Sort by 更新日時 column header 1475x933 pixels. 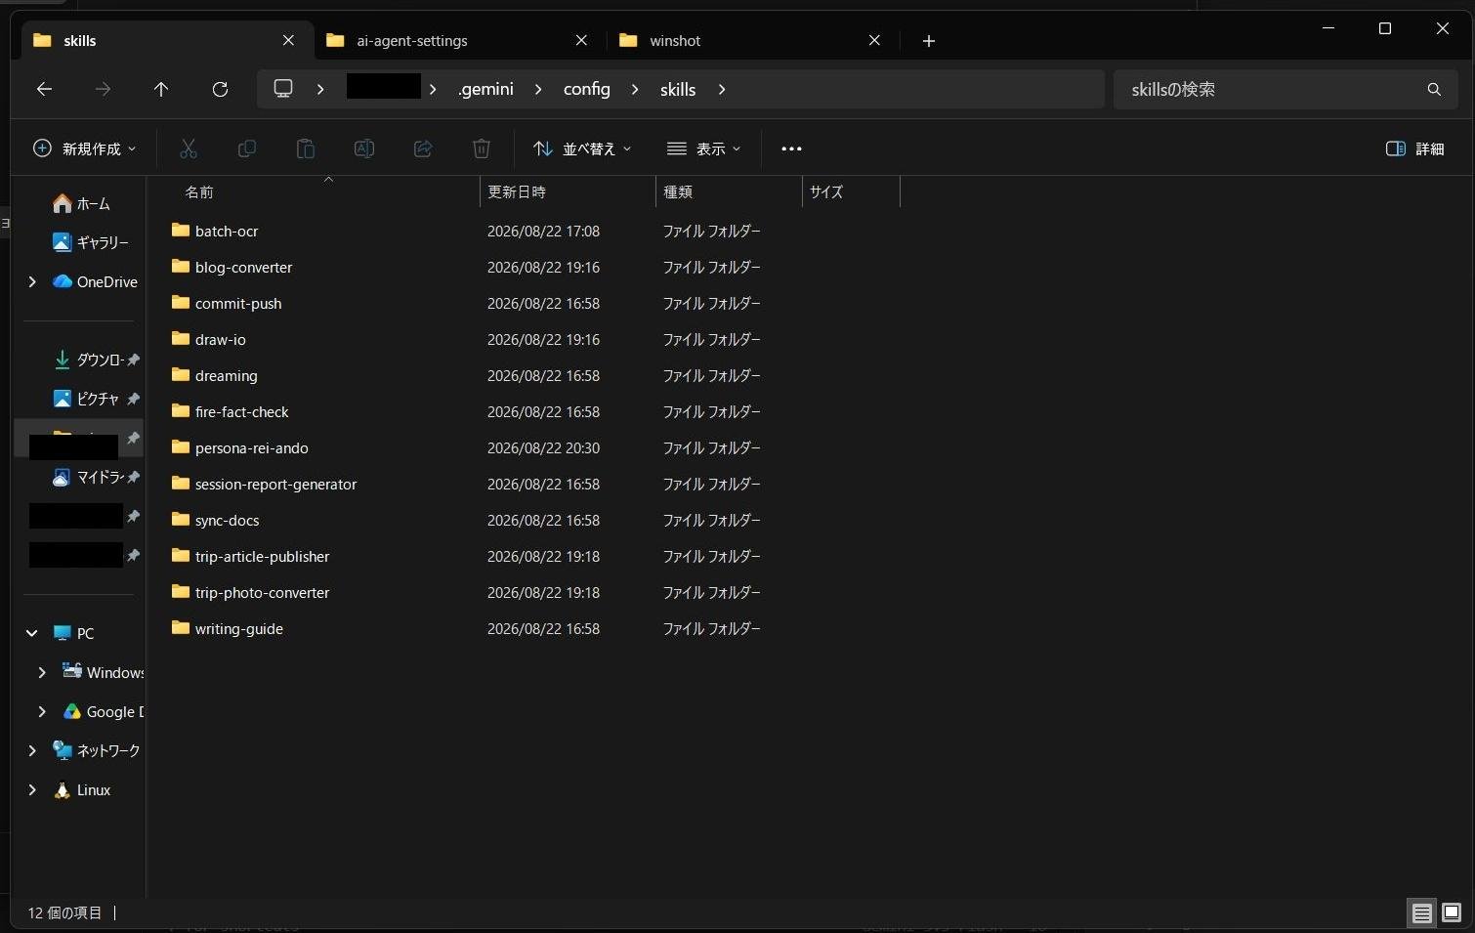[568, 191]
